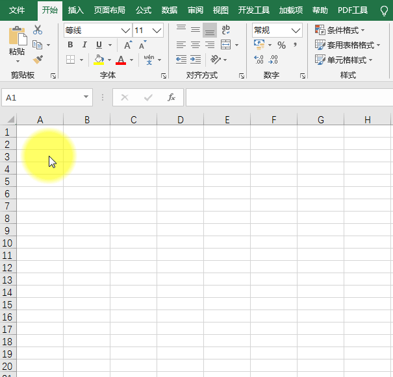Align text left in cell
Screen dimensions: 393x377
181,45
